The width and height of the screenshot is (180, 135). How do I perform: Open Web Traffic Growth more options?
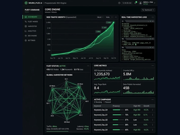(x=116, y=17)
